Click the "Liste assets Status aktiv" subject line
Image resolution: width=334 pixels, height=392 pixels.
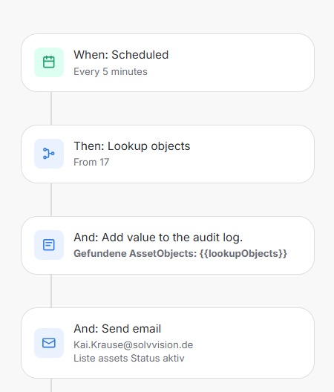129,359
